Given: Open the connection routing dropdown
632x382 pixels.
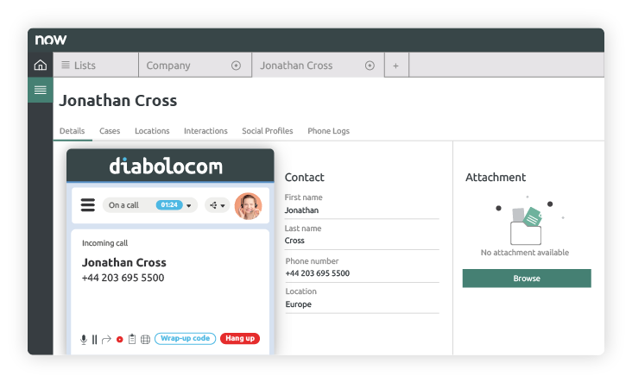Looking at the screenshot, I should (x=217, y=205).
